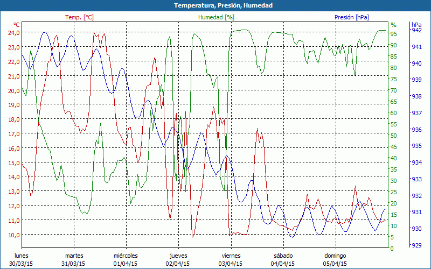Screen dimensions: 431x269
Task: Click the 942 pressure axis tick
Action: 416,31
